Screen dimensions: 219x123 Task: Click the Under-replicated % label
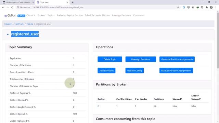(x=20, y=121)
